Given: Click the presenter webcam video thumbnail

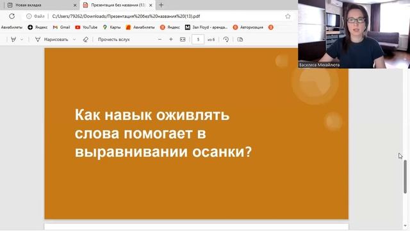Looking at the screenshot, I should (x=354, y=34).
